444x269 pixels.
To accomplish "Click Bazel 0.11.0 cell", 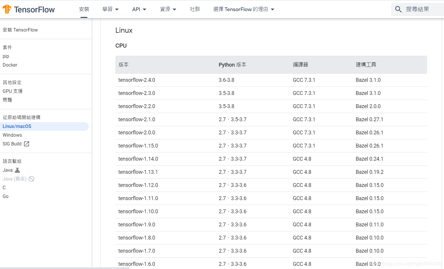I will (370, 225).
